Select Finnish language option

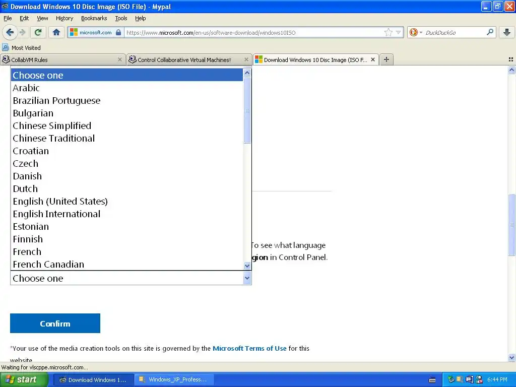tap(127, 239)
